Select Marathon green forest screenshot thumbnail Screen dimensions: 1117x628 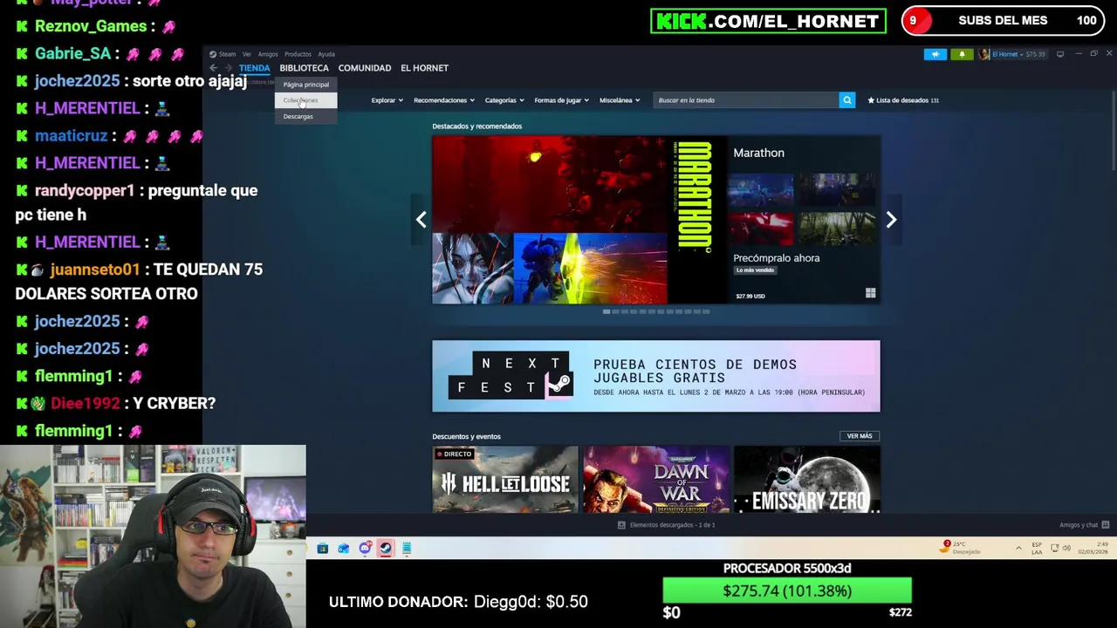[835, 229]
